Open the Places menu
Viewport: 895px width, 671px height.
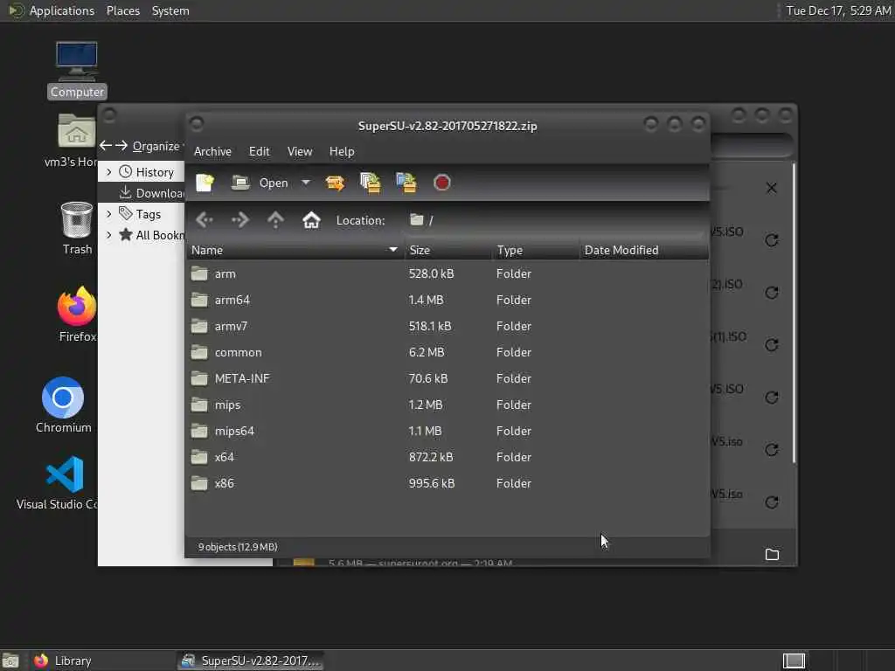pyautogui.click(x=122, y=10)
